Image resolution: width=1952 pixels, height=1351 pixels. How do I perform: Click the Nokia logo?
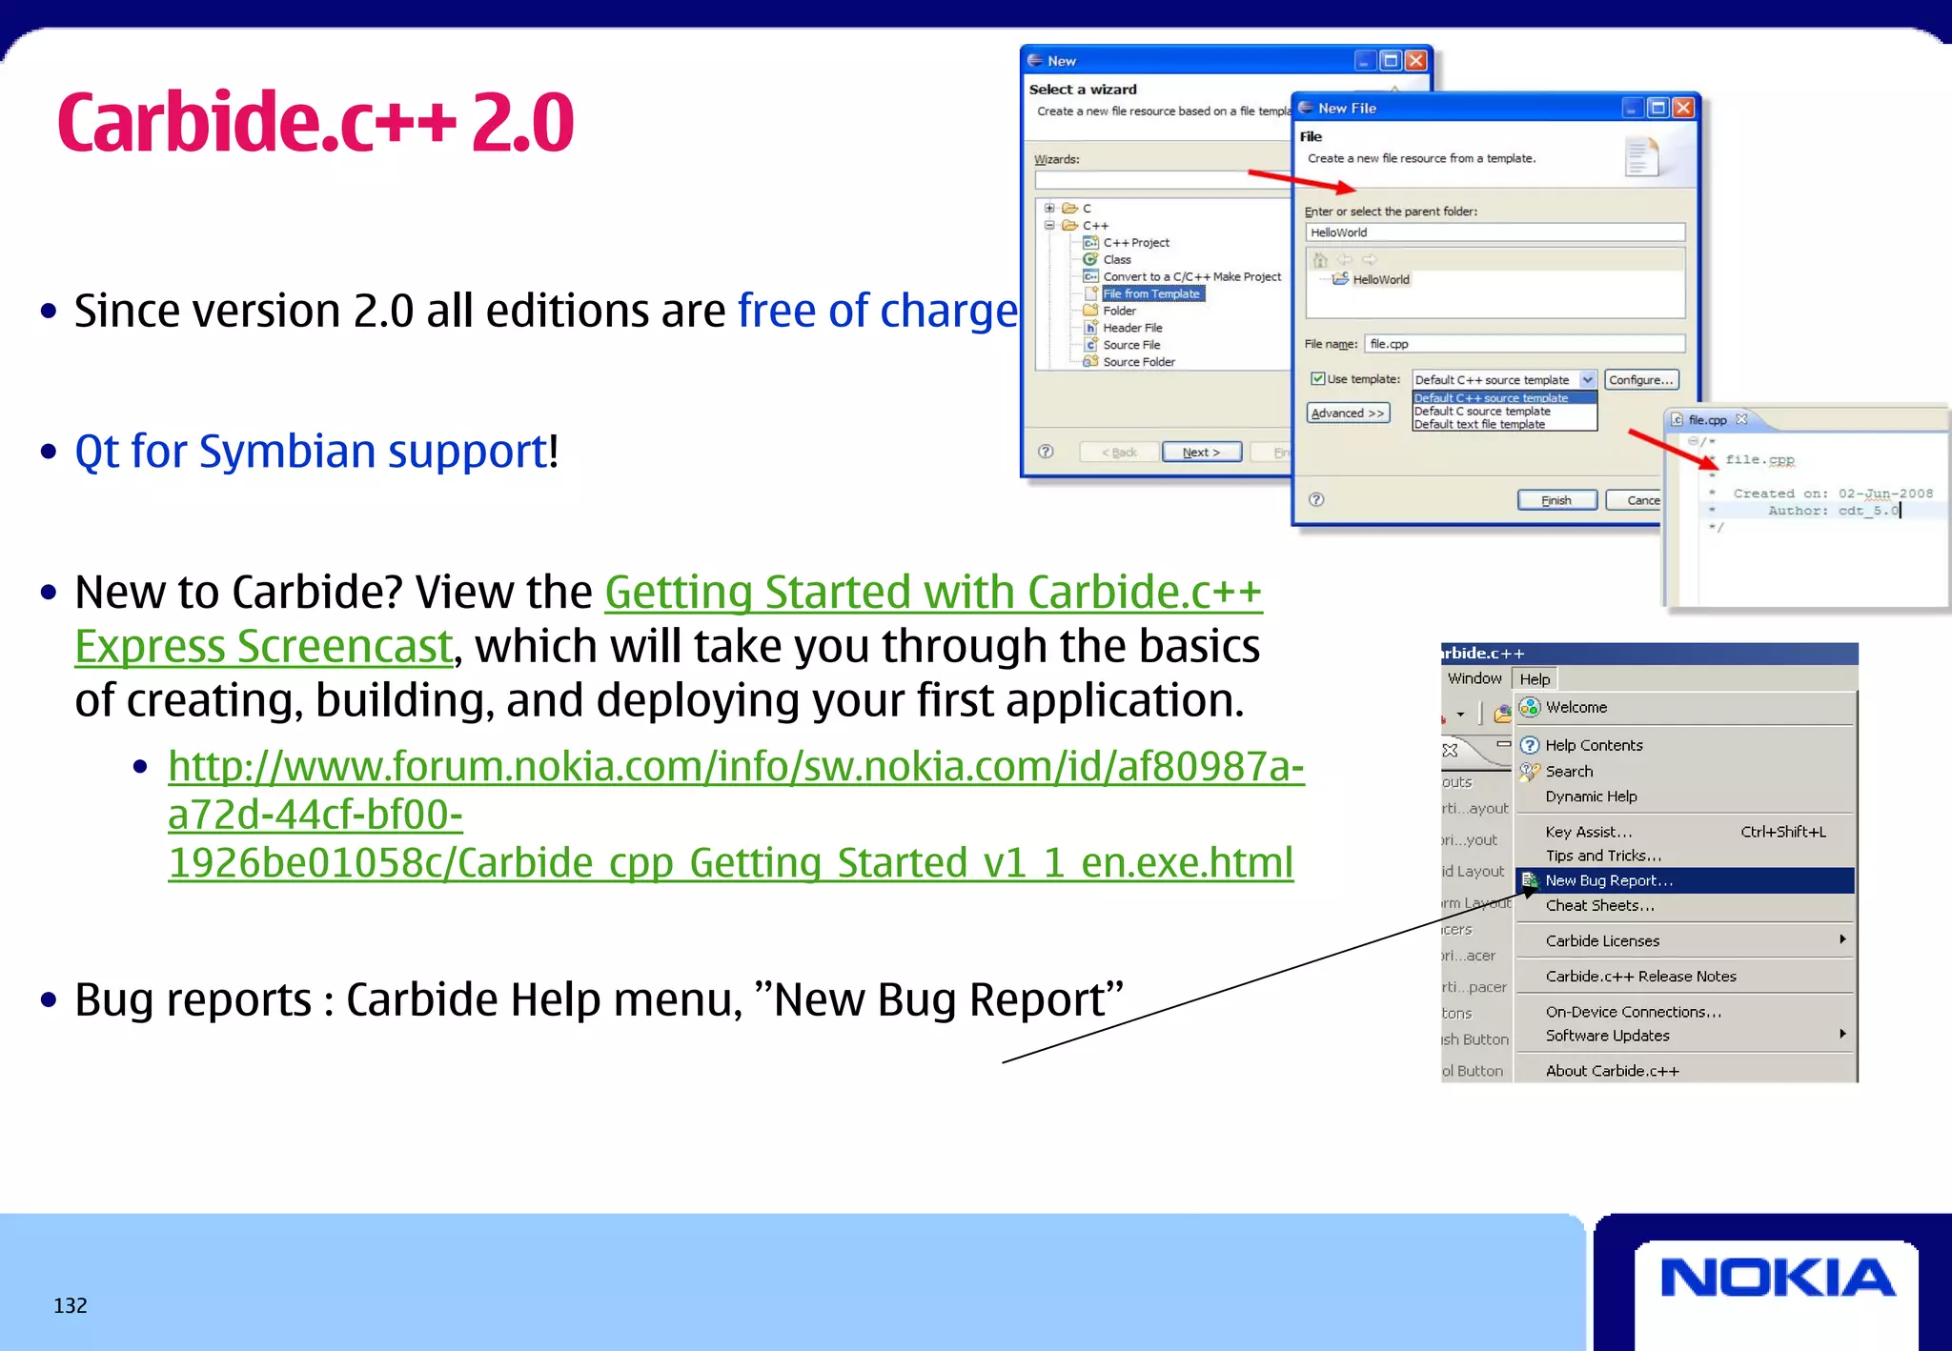[1778, 1279]
